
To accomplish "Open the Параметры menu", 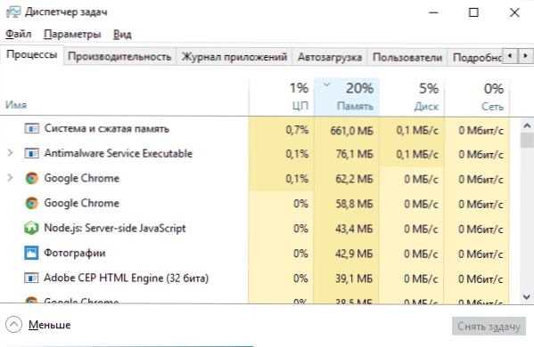I will (x=72, y=34).
